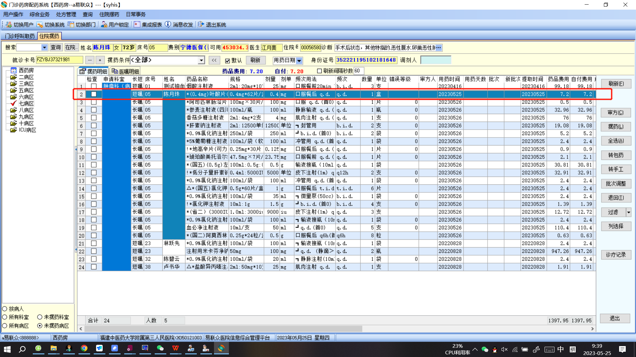Click the 用户锁定 user lock icon
Viewport: 636px width, 357px height.
[x=104, y=25]
